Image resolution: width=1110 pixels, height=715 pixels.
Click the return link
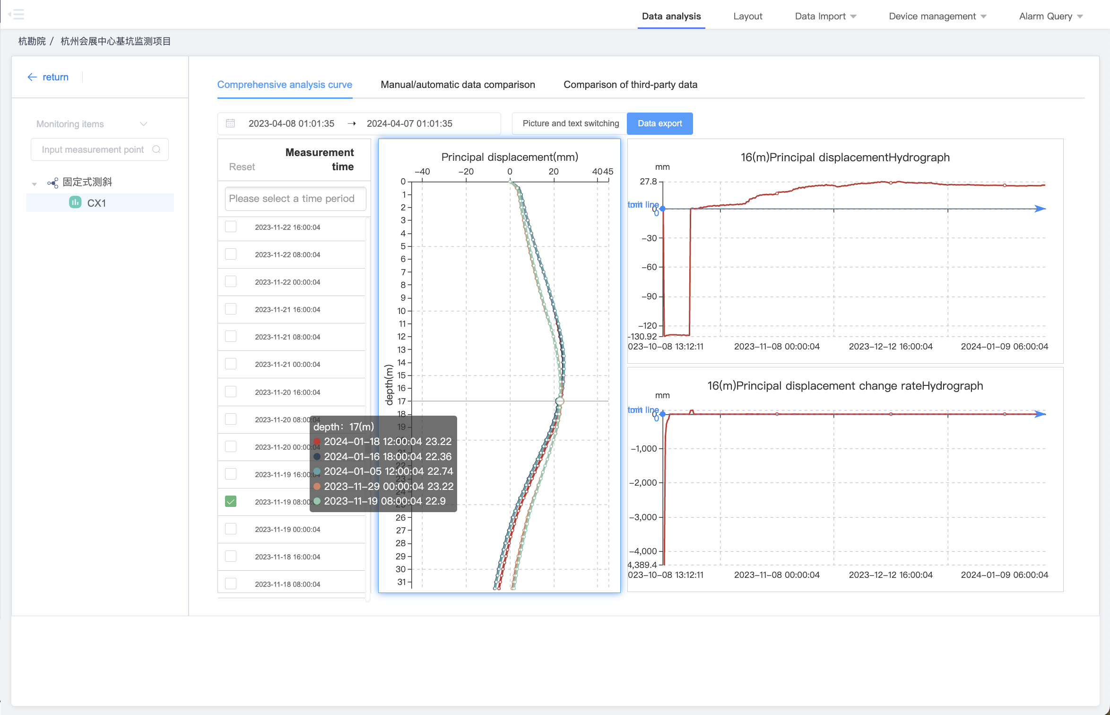tap(55, 77)
